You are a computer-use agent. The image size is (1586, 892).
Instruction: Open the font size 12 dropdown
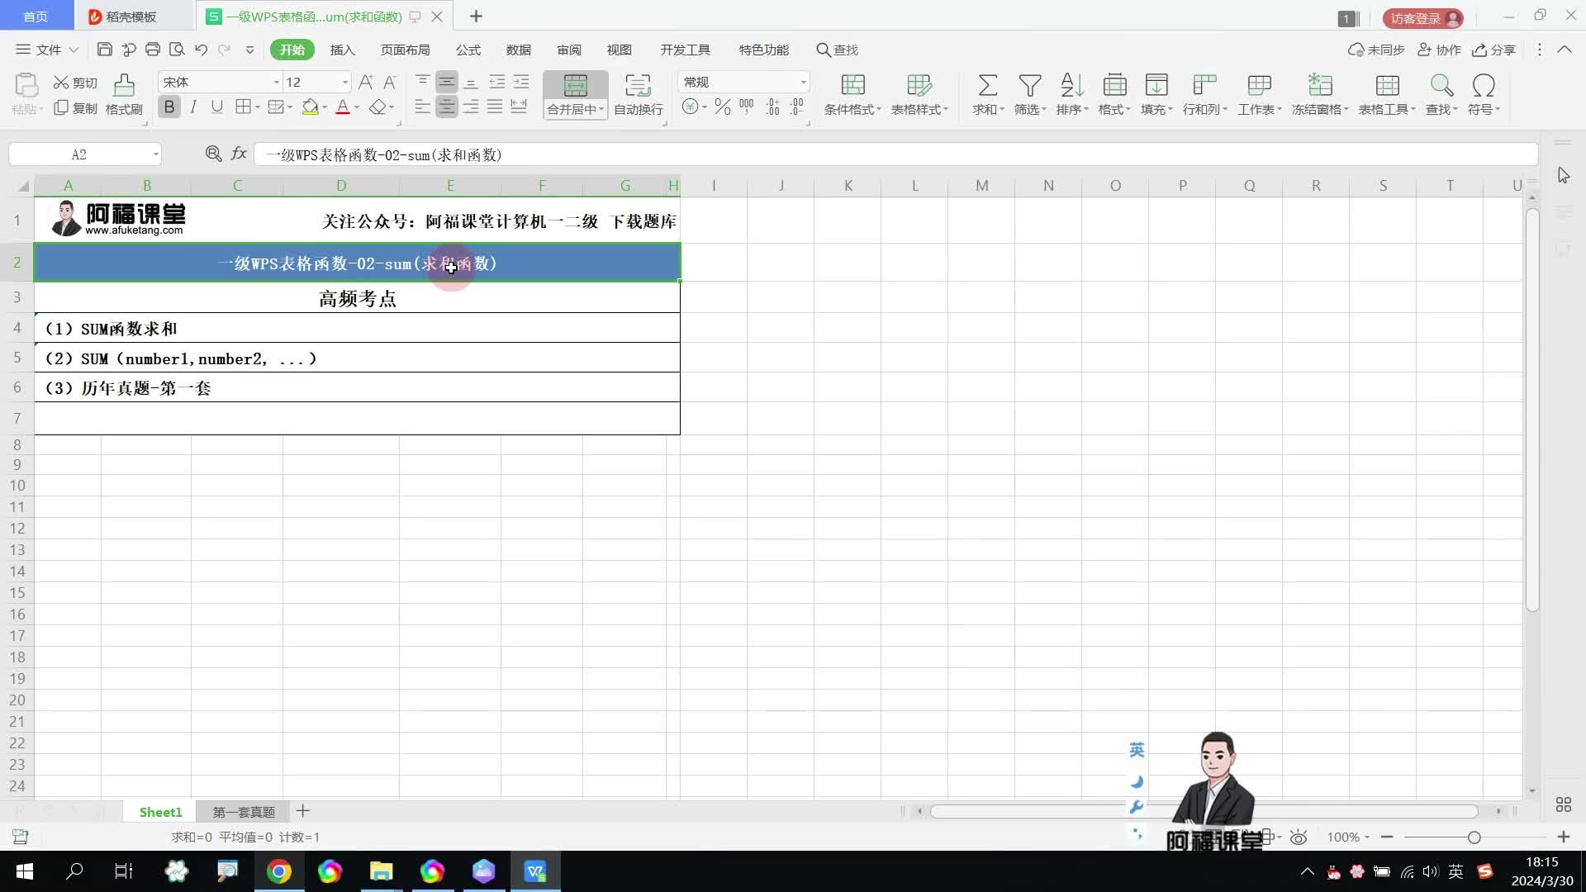344,83
